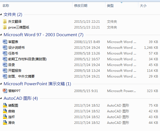Click the Microsoft Power... type of 答辩PPT

[121, 91]
